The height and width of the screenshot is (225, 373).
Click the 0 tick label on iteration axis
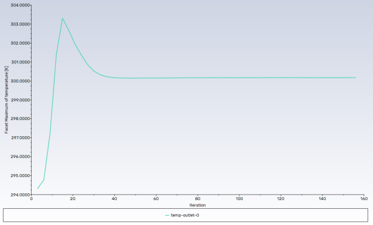31,199
